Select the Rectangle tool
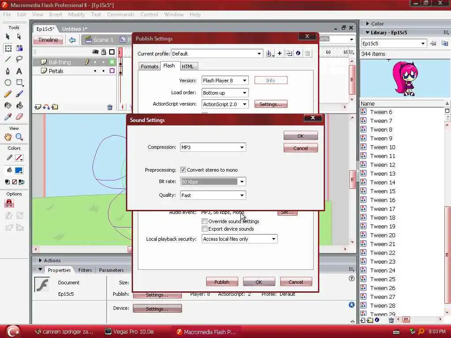Image resolution: width=451 pixels, height=338 pixels. click(19, 82)
